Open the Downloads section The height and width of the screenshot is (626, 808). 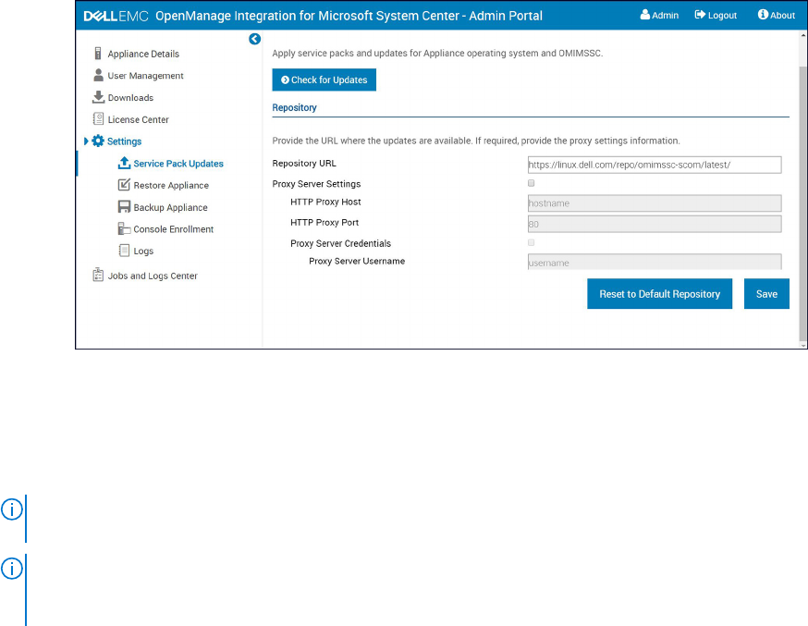[x=130, y=98]
